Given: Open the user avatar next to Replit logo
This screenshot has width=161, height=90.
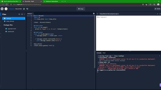Looking at the screenshot, I should tap(6, 9).
